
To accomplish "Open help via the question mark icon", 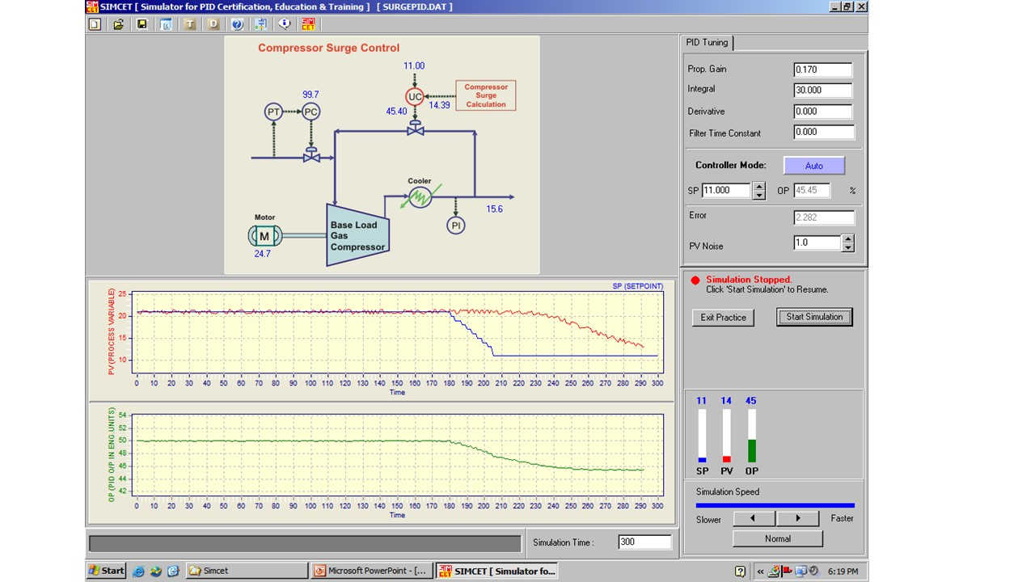I will pyautogui.click(x=237, y=24).
